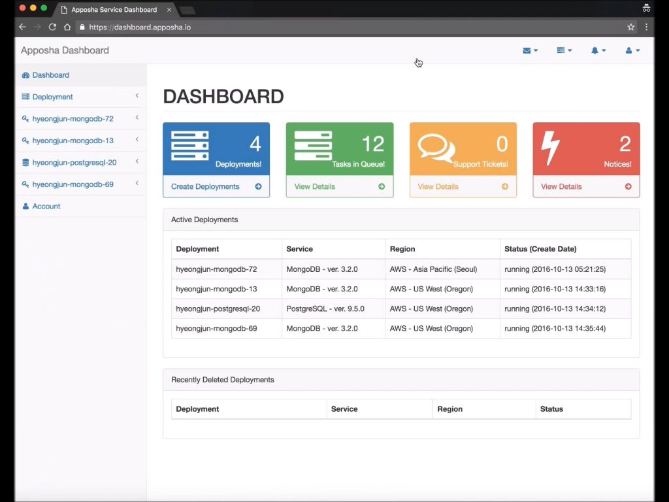
Task: Click the browser home icon
Action: point(67,27)
